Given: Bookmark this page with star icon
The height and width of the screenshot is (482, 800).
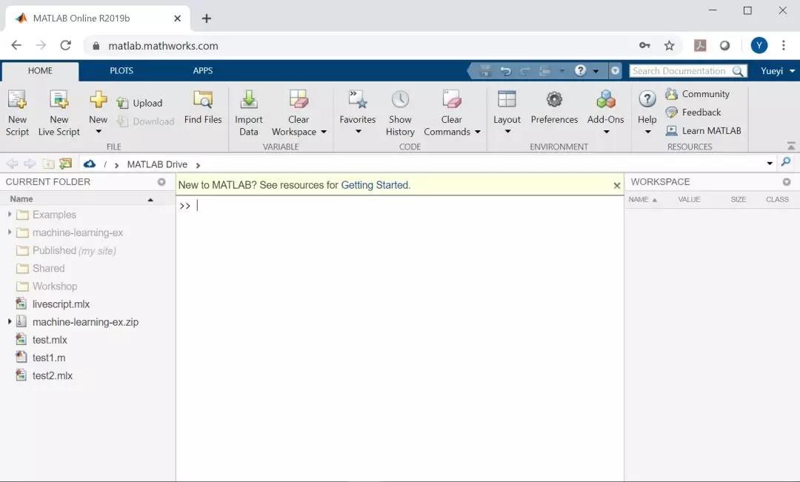Looking at the screenshot, I should point(669,46).
